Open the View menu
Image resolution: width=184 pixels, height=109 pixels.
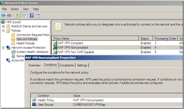point(26,9)
